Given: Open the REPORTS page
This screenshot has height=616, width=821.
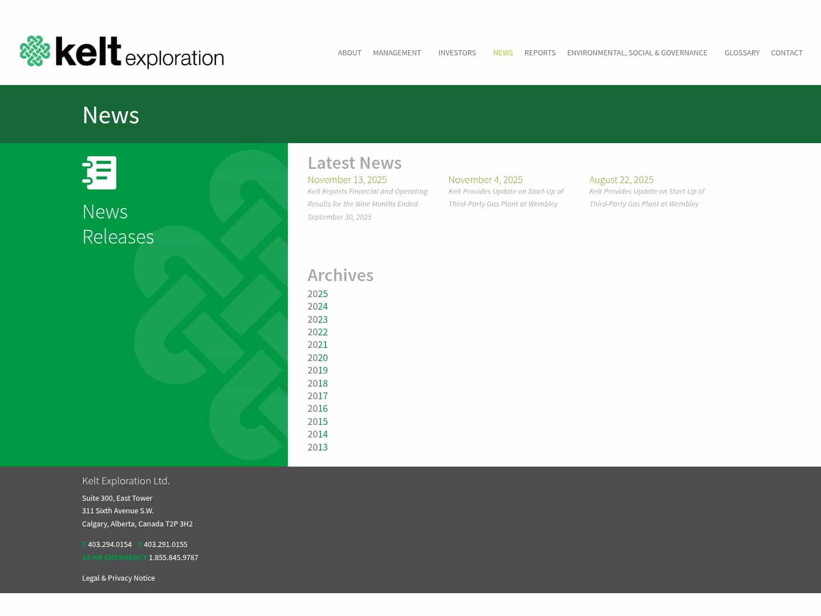Looking at the screenshot, I should [x=540, y=52].
